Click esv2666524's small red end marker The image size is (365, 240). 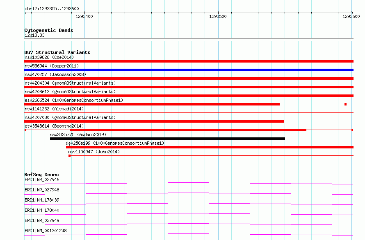pos(345,104)
